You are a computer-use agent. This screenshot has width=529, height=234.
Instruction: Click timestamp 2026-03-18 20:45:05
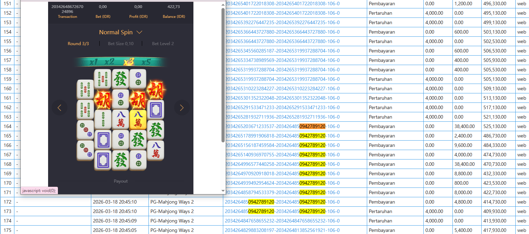(115, 230)
